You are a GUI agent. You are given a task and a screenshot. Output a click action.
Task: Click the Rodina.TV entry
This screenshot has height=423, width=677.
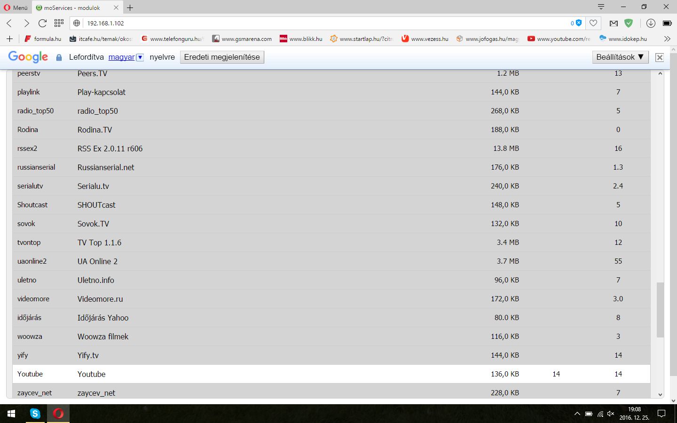click(x=94, y=130)
